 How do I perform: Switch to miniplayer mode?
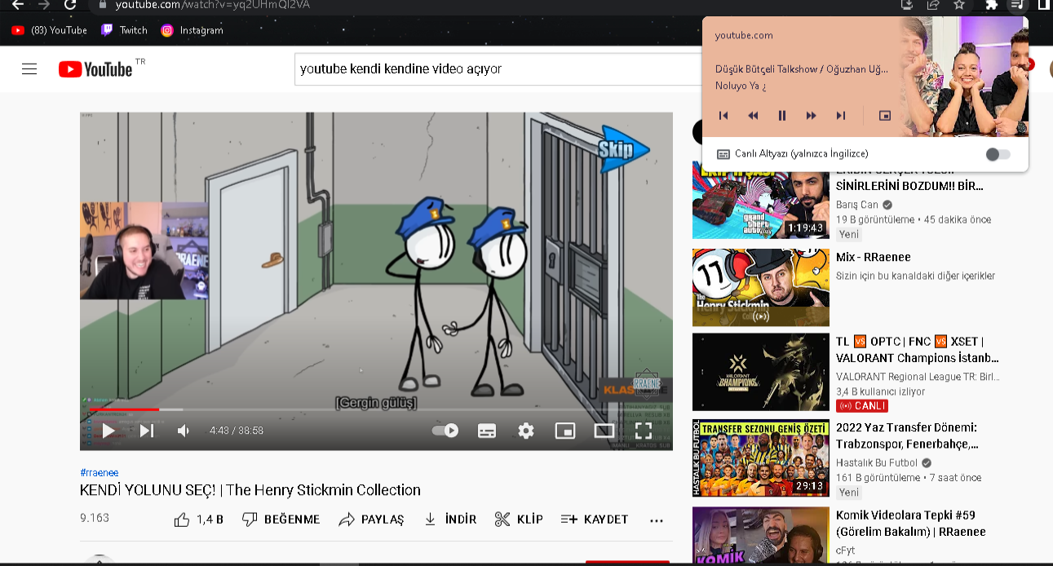coord(565,431)
